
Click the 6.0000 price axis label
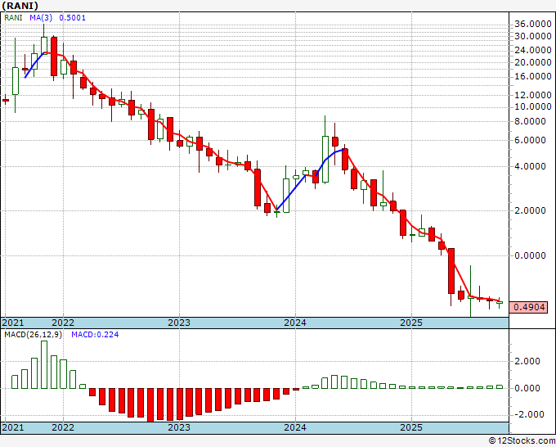(x=530, y=140)
